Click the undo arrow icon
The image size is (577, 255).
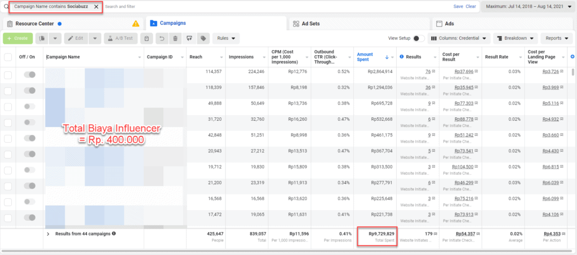pos(161,38)
